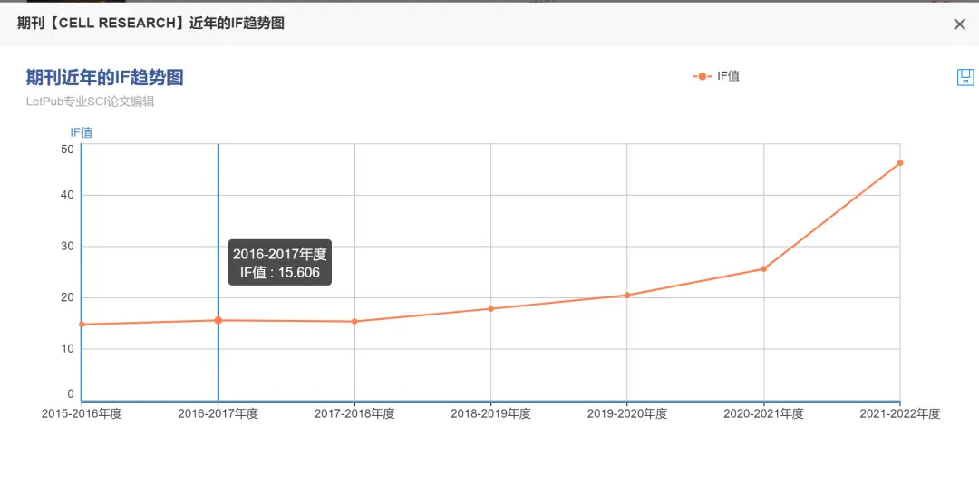Click the 2015-2016年度 axis label
979x495 pixels.
pos(82,414)
